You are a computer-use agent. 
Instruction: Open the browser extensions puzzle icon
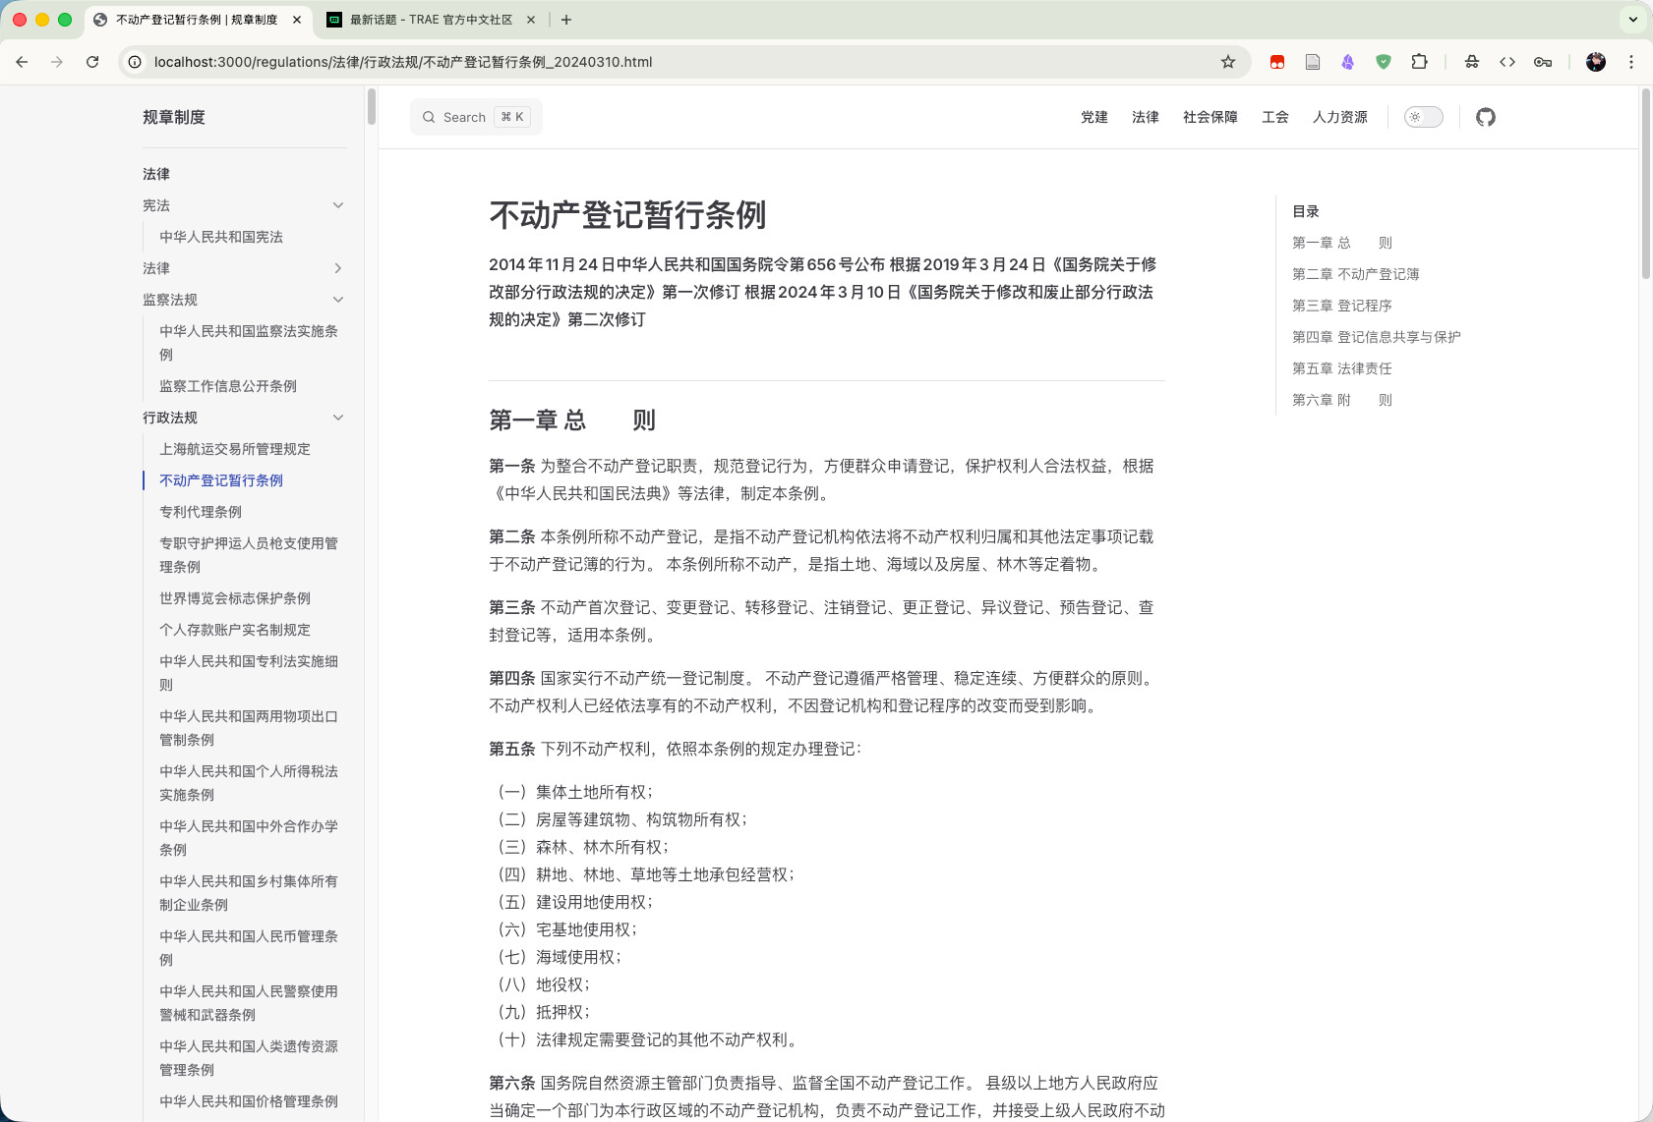click(1419, 62)
